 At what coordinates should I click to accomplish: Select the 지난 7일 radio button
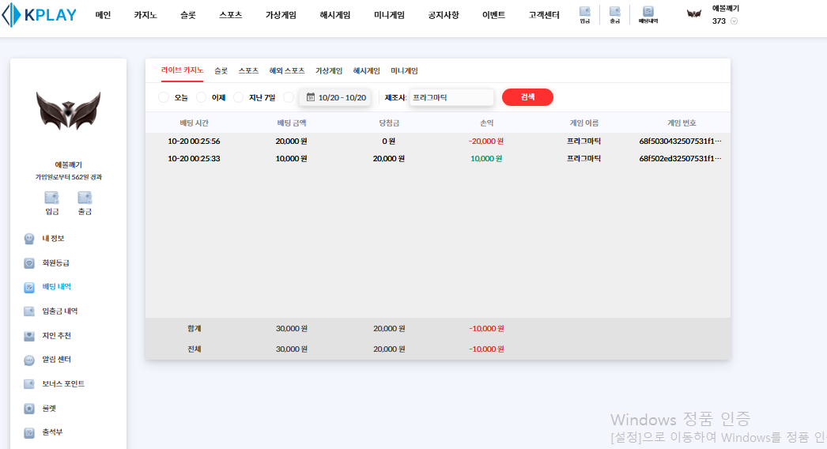coord(238,97)
